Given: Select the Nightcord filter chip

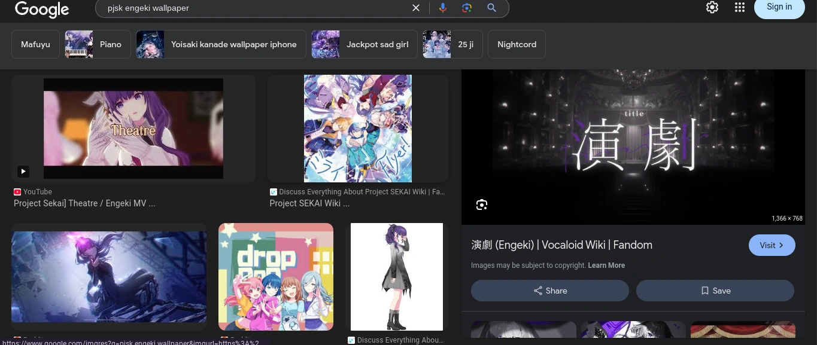Looking at the screenshot, I should [x=517, y=44].
